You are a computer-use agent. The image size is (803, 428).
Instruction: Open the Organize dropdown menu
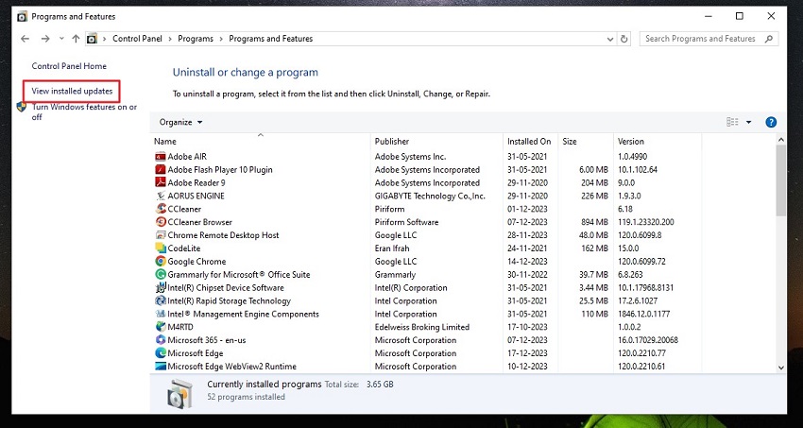coord(180,123)
